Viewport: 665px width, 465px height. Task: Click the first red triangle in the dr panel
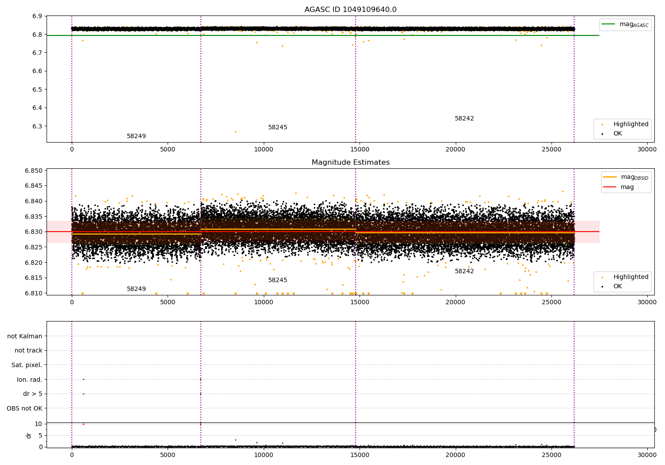83,424
